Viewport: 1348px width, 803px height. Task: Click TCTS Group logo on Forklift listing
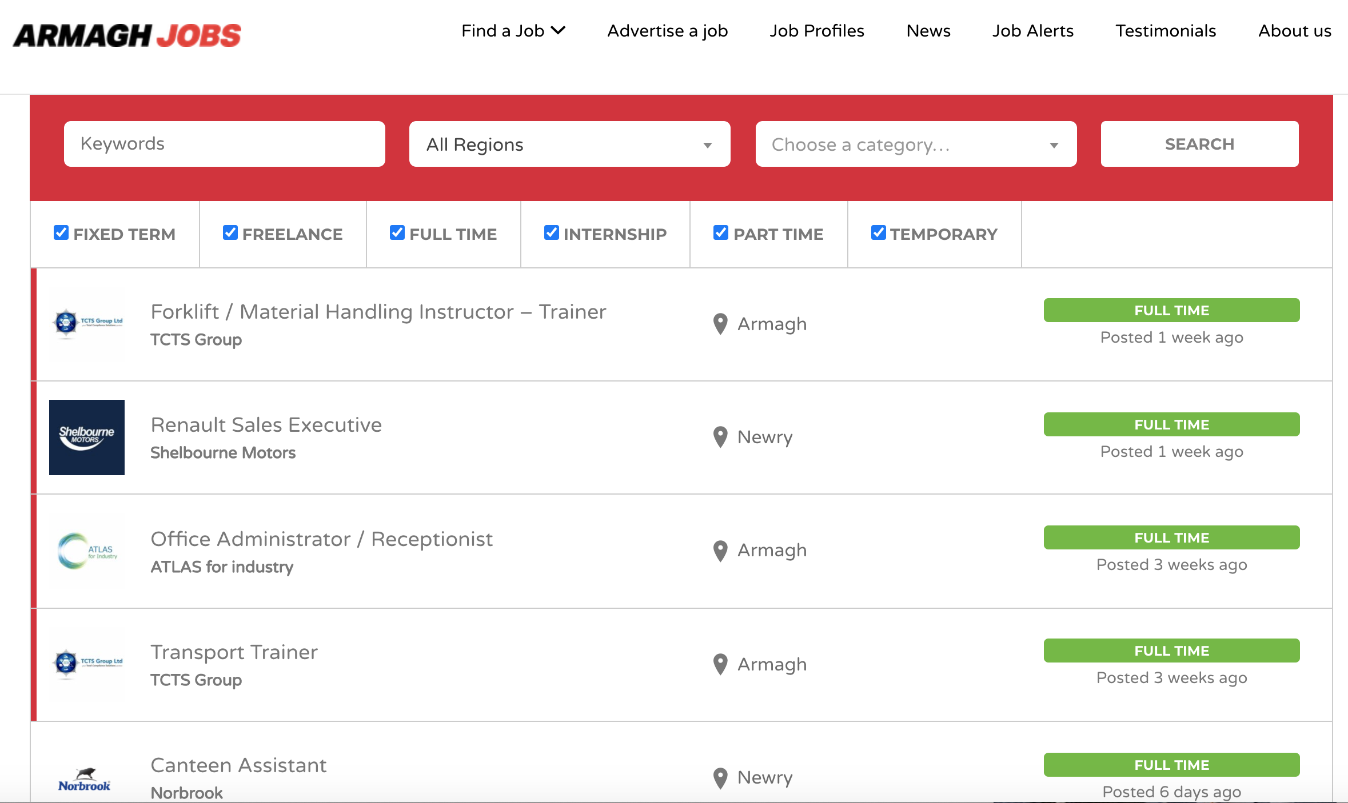[x=87, y=323]
